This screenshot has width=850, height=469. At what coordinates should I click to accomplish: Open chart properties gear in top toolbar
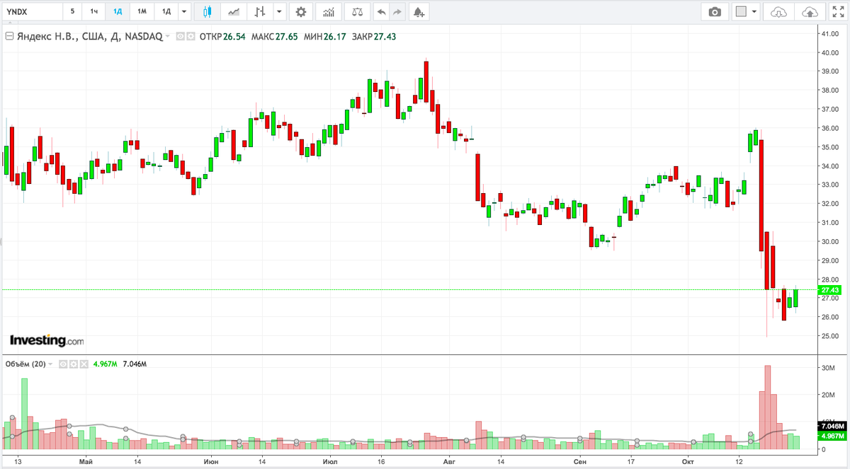pyautogui.click(x=301, y=11)
